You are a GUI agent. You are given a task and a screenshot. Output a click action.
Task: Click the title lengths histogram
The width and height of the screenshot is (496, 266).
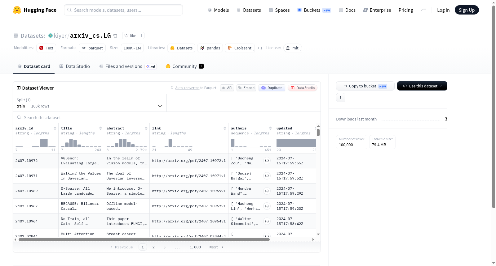81,142
